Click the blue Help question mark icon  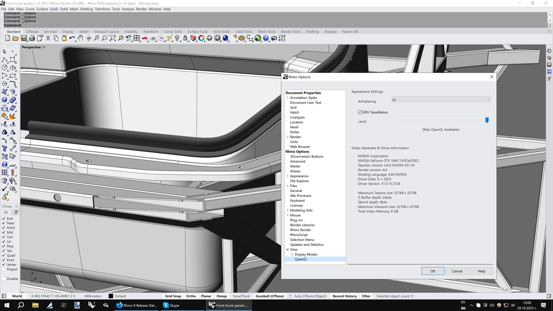coord(266,38)
